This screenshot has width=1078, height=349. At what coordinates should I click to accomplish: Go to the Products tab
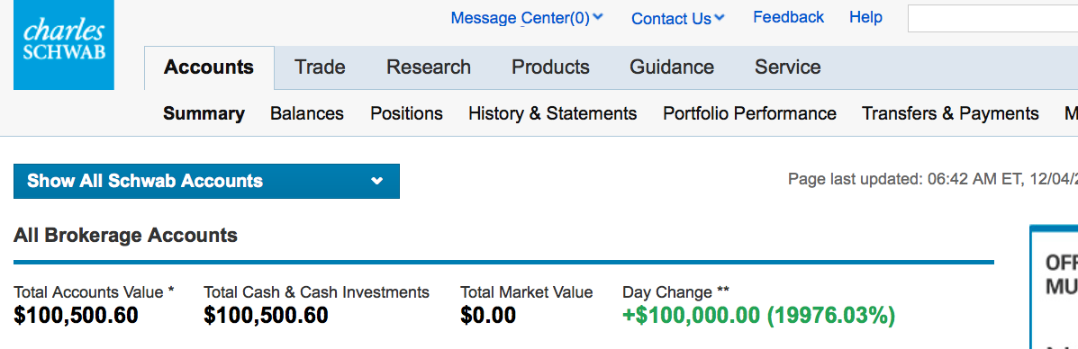coord(550,67)
